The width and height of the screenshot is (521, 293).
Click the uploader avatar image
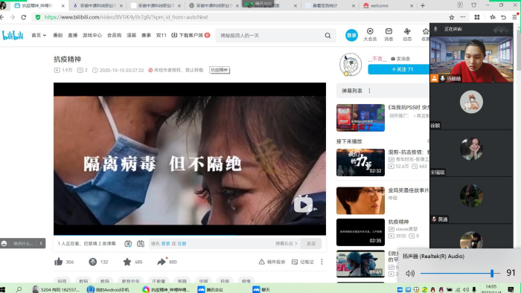point(351,65)
